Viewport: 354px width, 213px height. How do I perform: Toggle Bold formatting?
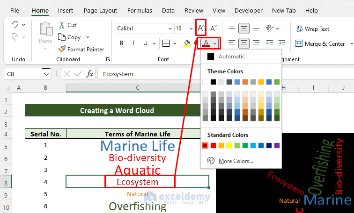pos(121,43)
